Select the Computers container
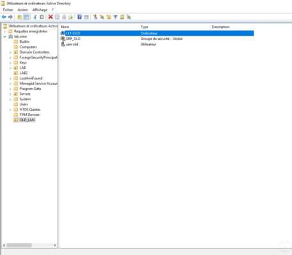The height and width of the screenshot is (255, 292). tap(28, 47)
